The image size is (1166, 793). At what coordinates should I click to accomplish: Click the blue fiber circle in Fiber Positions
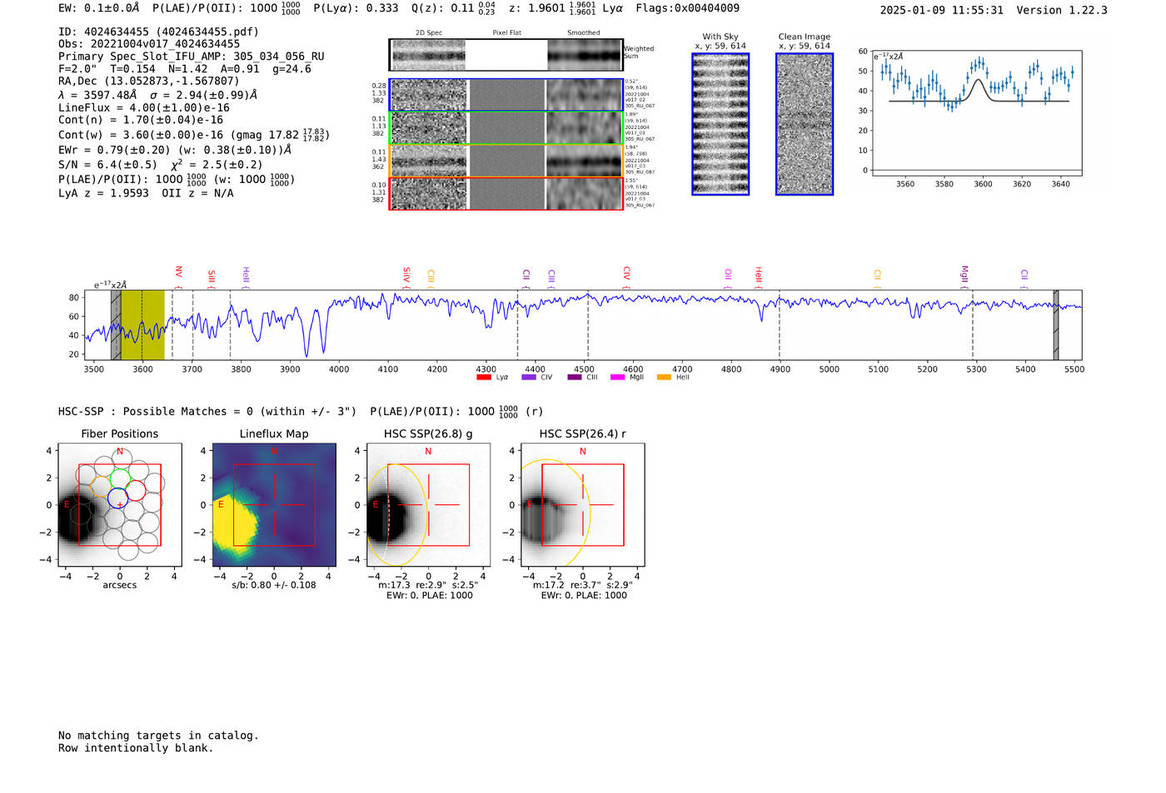coord(118,498)
